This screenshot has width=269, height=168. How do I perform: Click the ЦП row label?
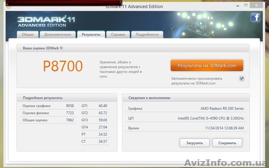(131, 119)
